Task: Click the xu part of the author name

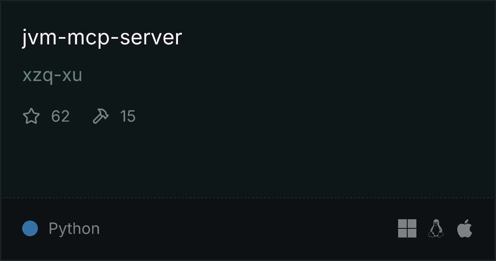Action: pyautogui.click(x=72, y=76)
